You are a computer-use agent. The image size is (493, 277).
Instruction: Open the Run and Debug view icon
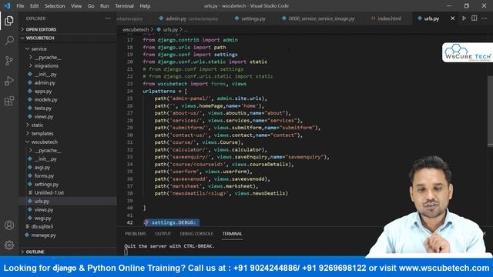point(9,81)
